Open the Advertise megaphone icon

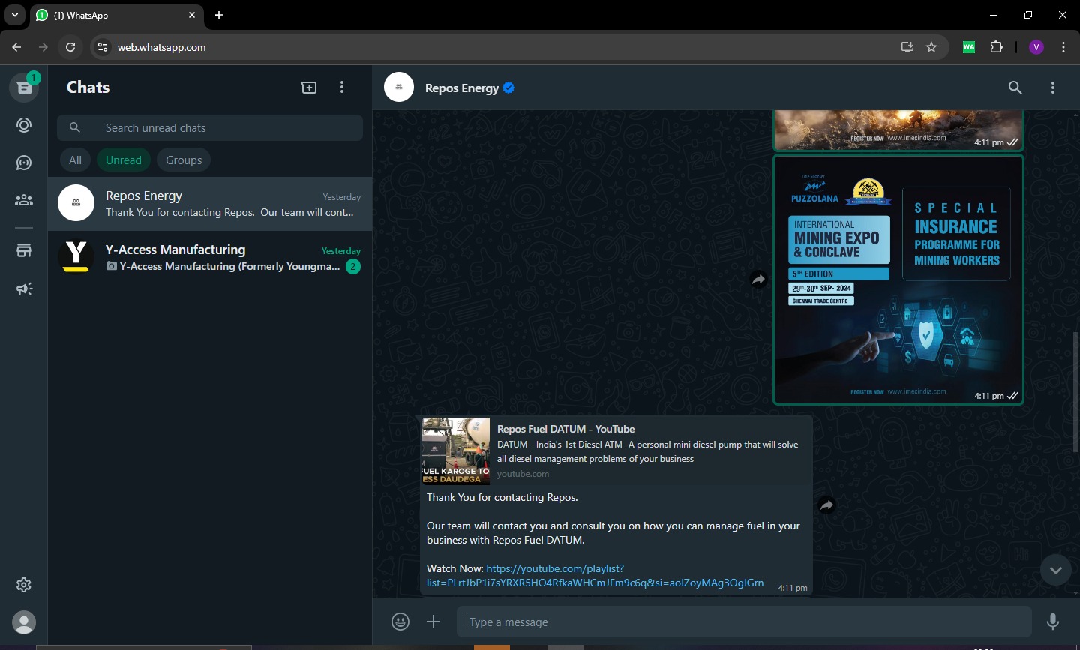24,289
